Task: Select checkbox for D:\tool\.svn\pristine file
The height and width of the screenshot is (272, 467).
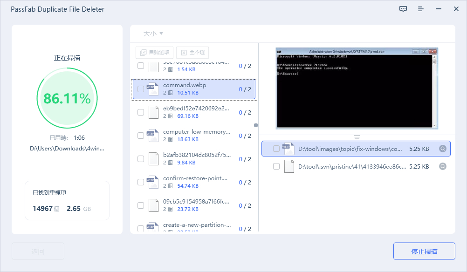Action: (276, 166)
